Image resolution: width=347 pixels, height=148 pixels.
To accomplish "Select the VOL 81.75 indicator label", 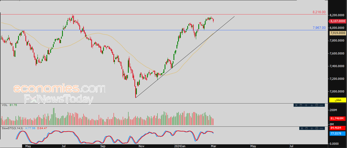I will coord(9,105).
